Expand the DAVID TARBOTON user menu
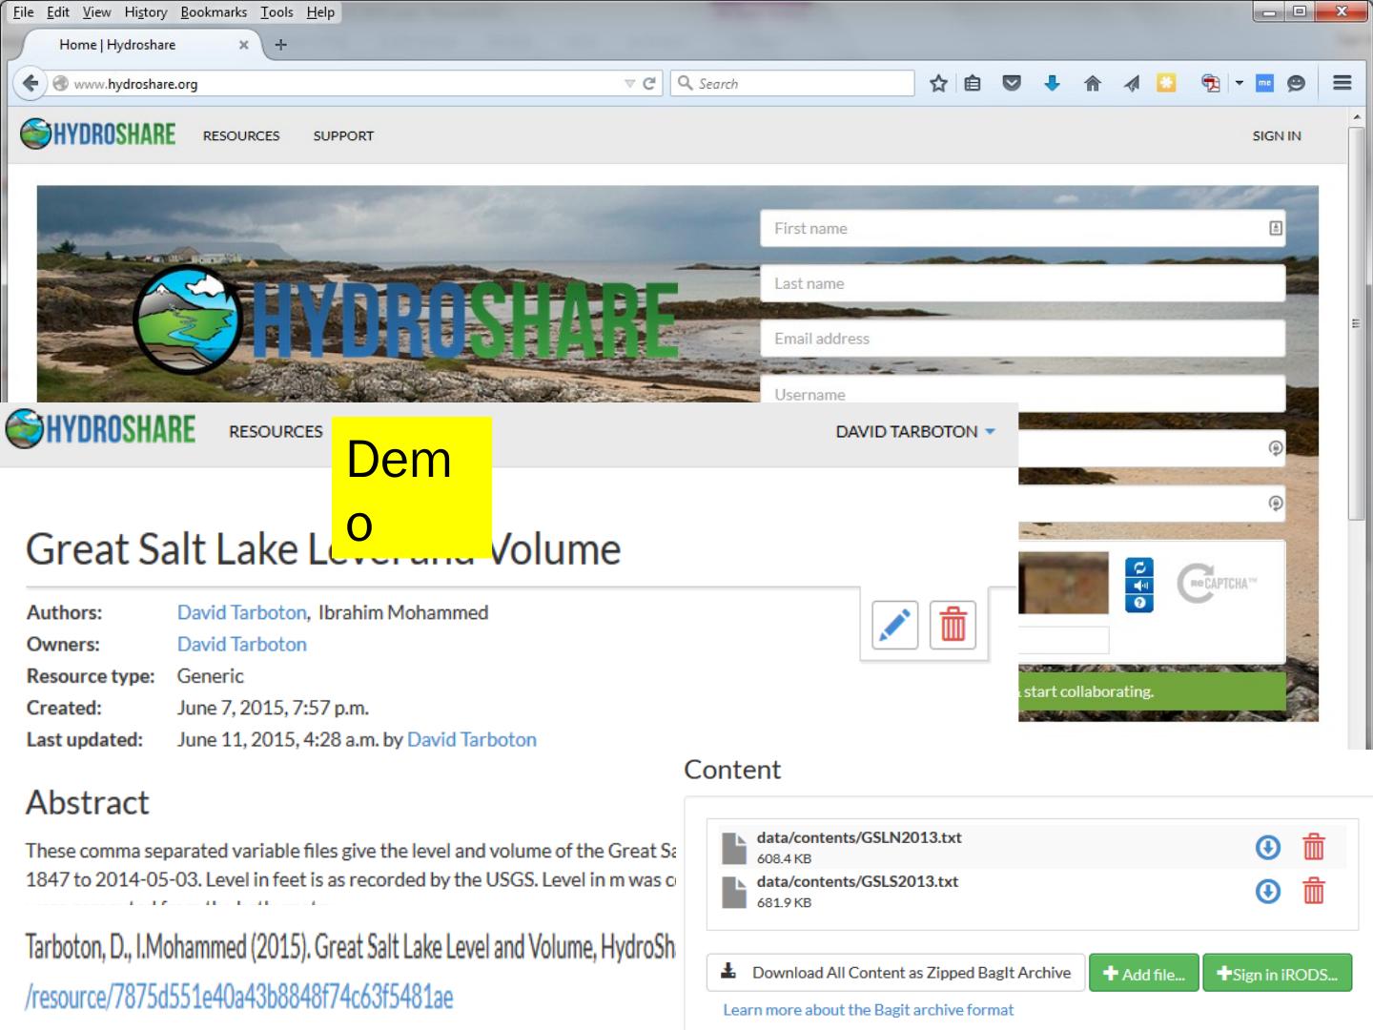1373x1030 pixels. pyautogui.click(x=915, y=431)
